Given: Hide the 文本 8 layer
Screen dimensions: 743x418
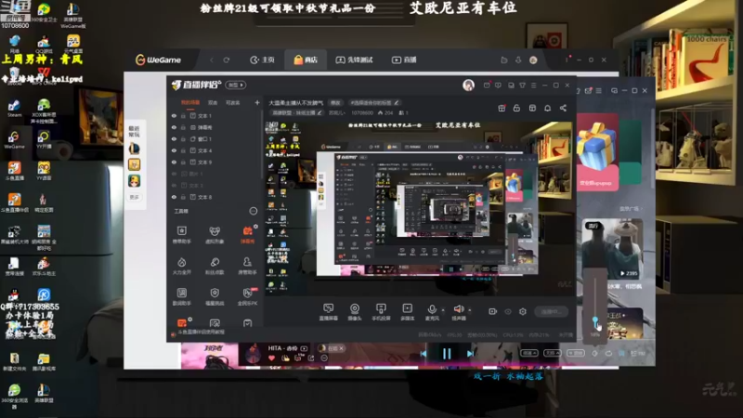Looking at the screenshot, I should (174, 197).
